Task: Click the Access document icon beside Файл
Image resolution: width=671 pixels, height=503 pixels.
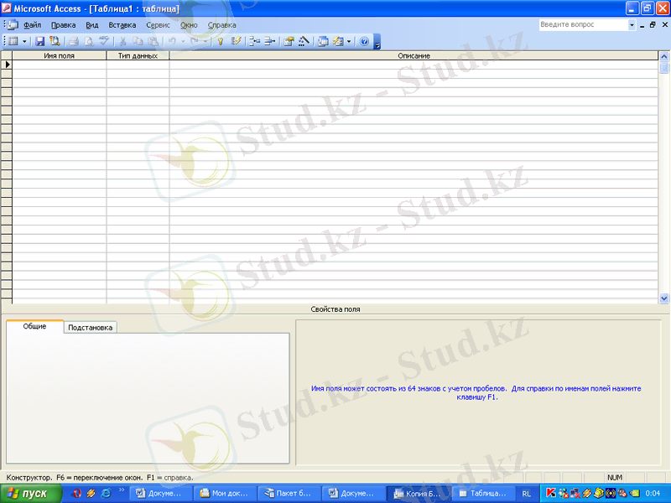Action: 13,25
